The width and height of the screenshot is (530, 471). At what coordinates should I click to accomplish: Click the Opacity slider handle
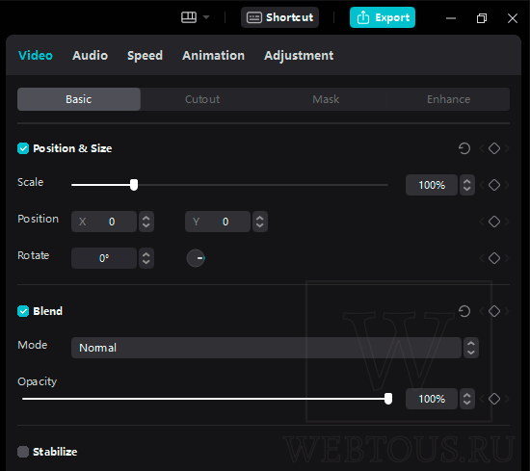click(x=388, y=399)
